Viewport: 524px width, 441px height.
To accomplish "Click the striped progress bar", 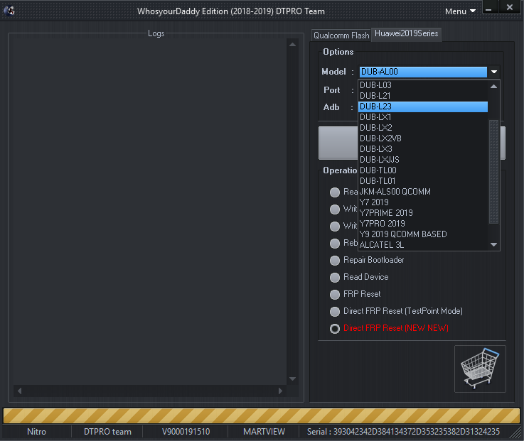I will (262, 416).
